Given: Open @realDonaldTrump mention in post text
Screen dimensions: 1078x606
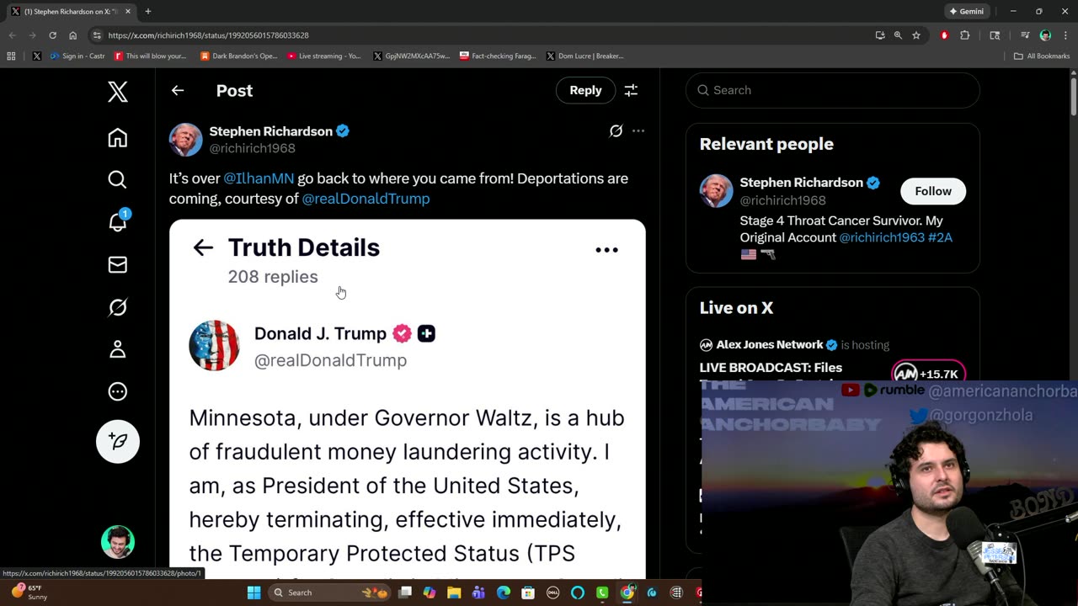Looking at the screenshot, I should (366, 199).
